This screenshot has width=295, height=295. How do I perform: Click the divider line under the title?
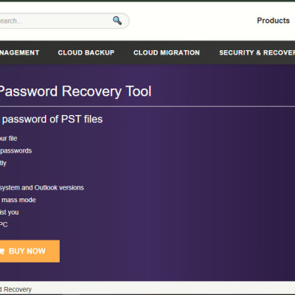click(147, 106)
